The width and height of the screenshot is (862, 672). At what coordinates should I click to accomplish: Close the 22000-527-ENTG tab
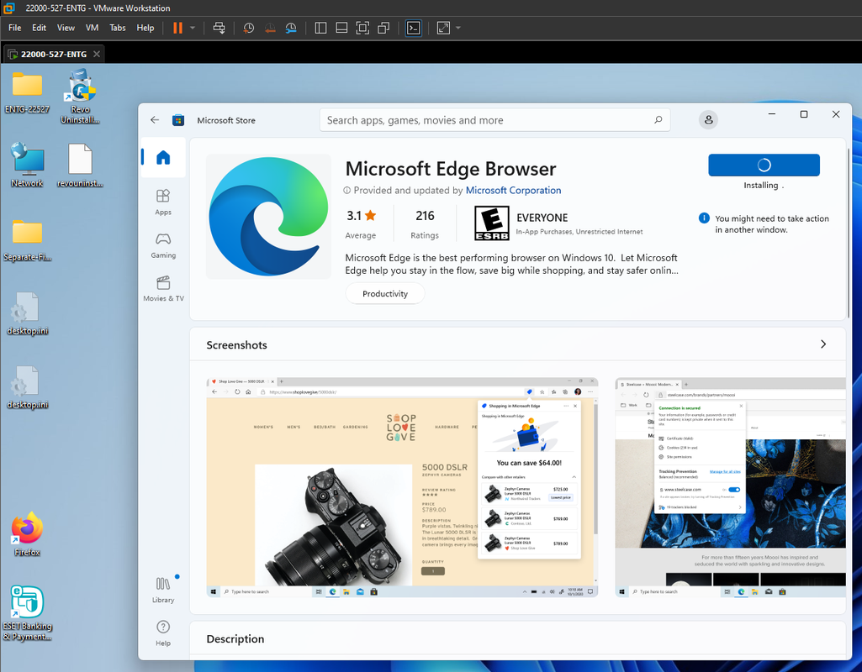tap(97, 54)
